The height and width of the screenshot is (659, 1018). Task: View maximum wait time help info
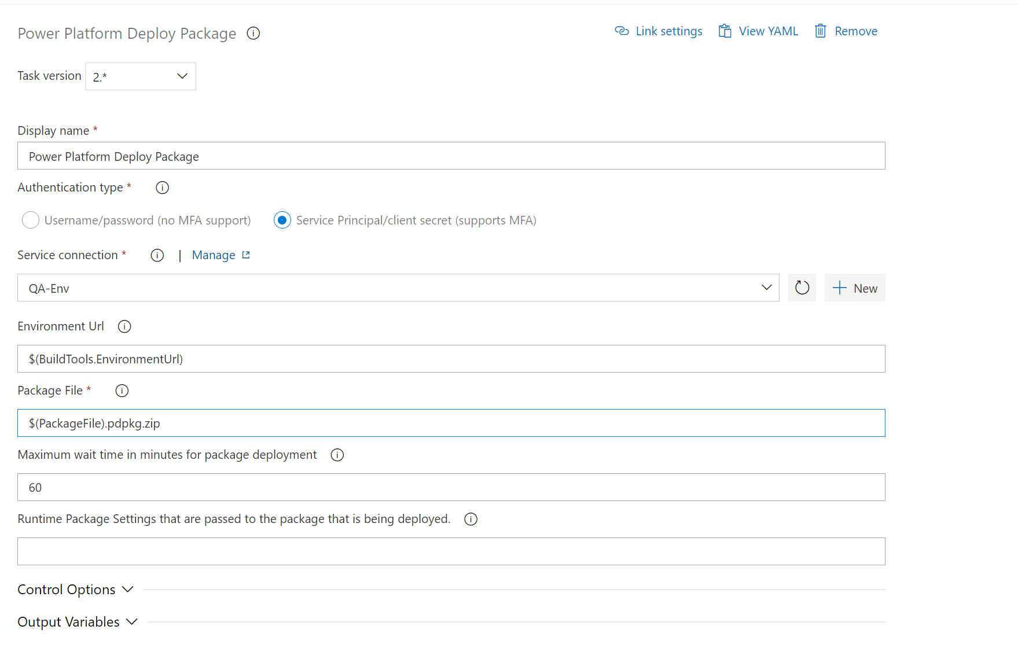[x=337, y=455]
